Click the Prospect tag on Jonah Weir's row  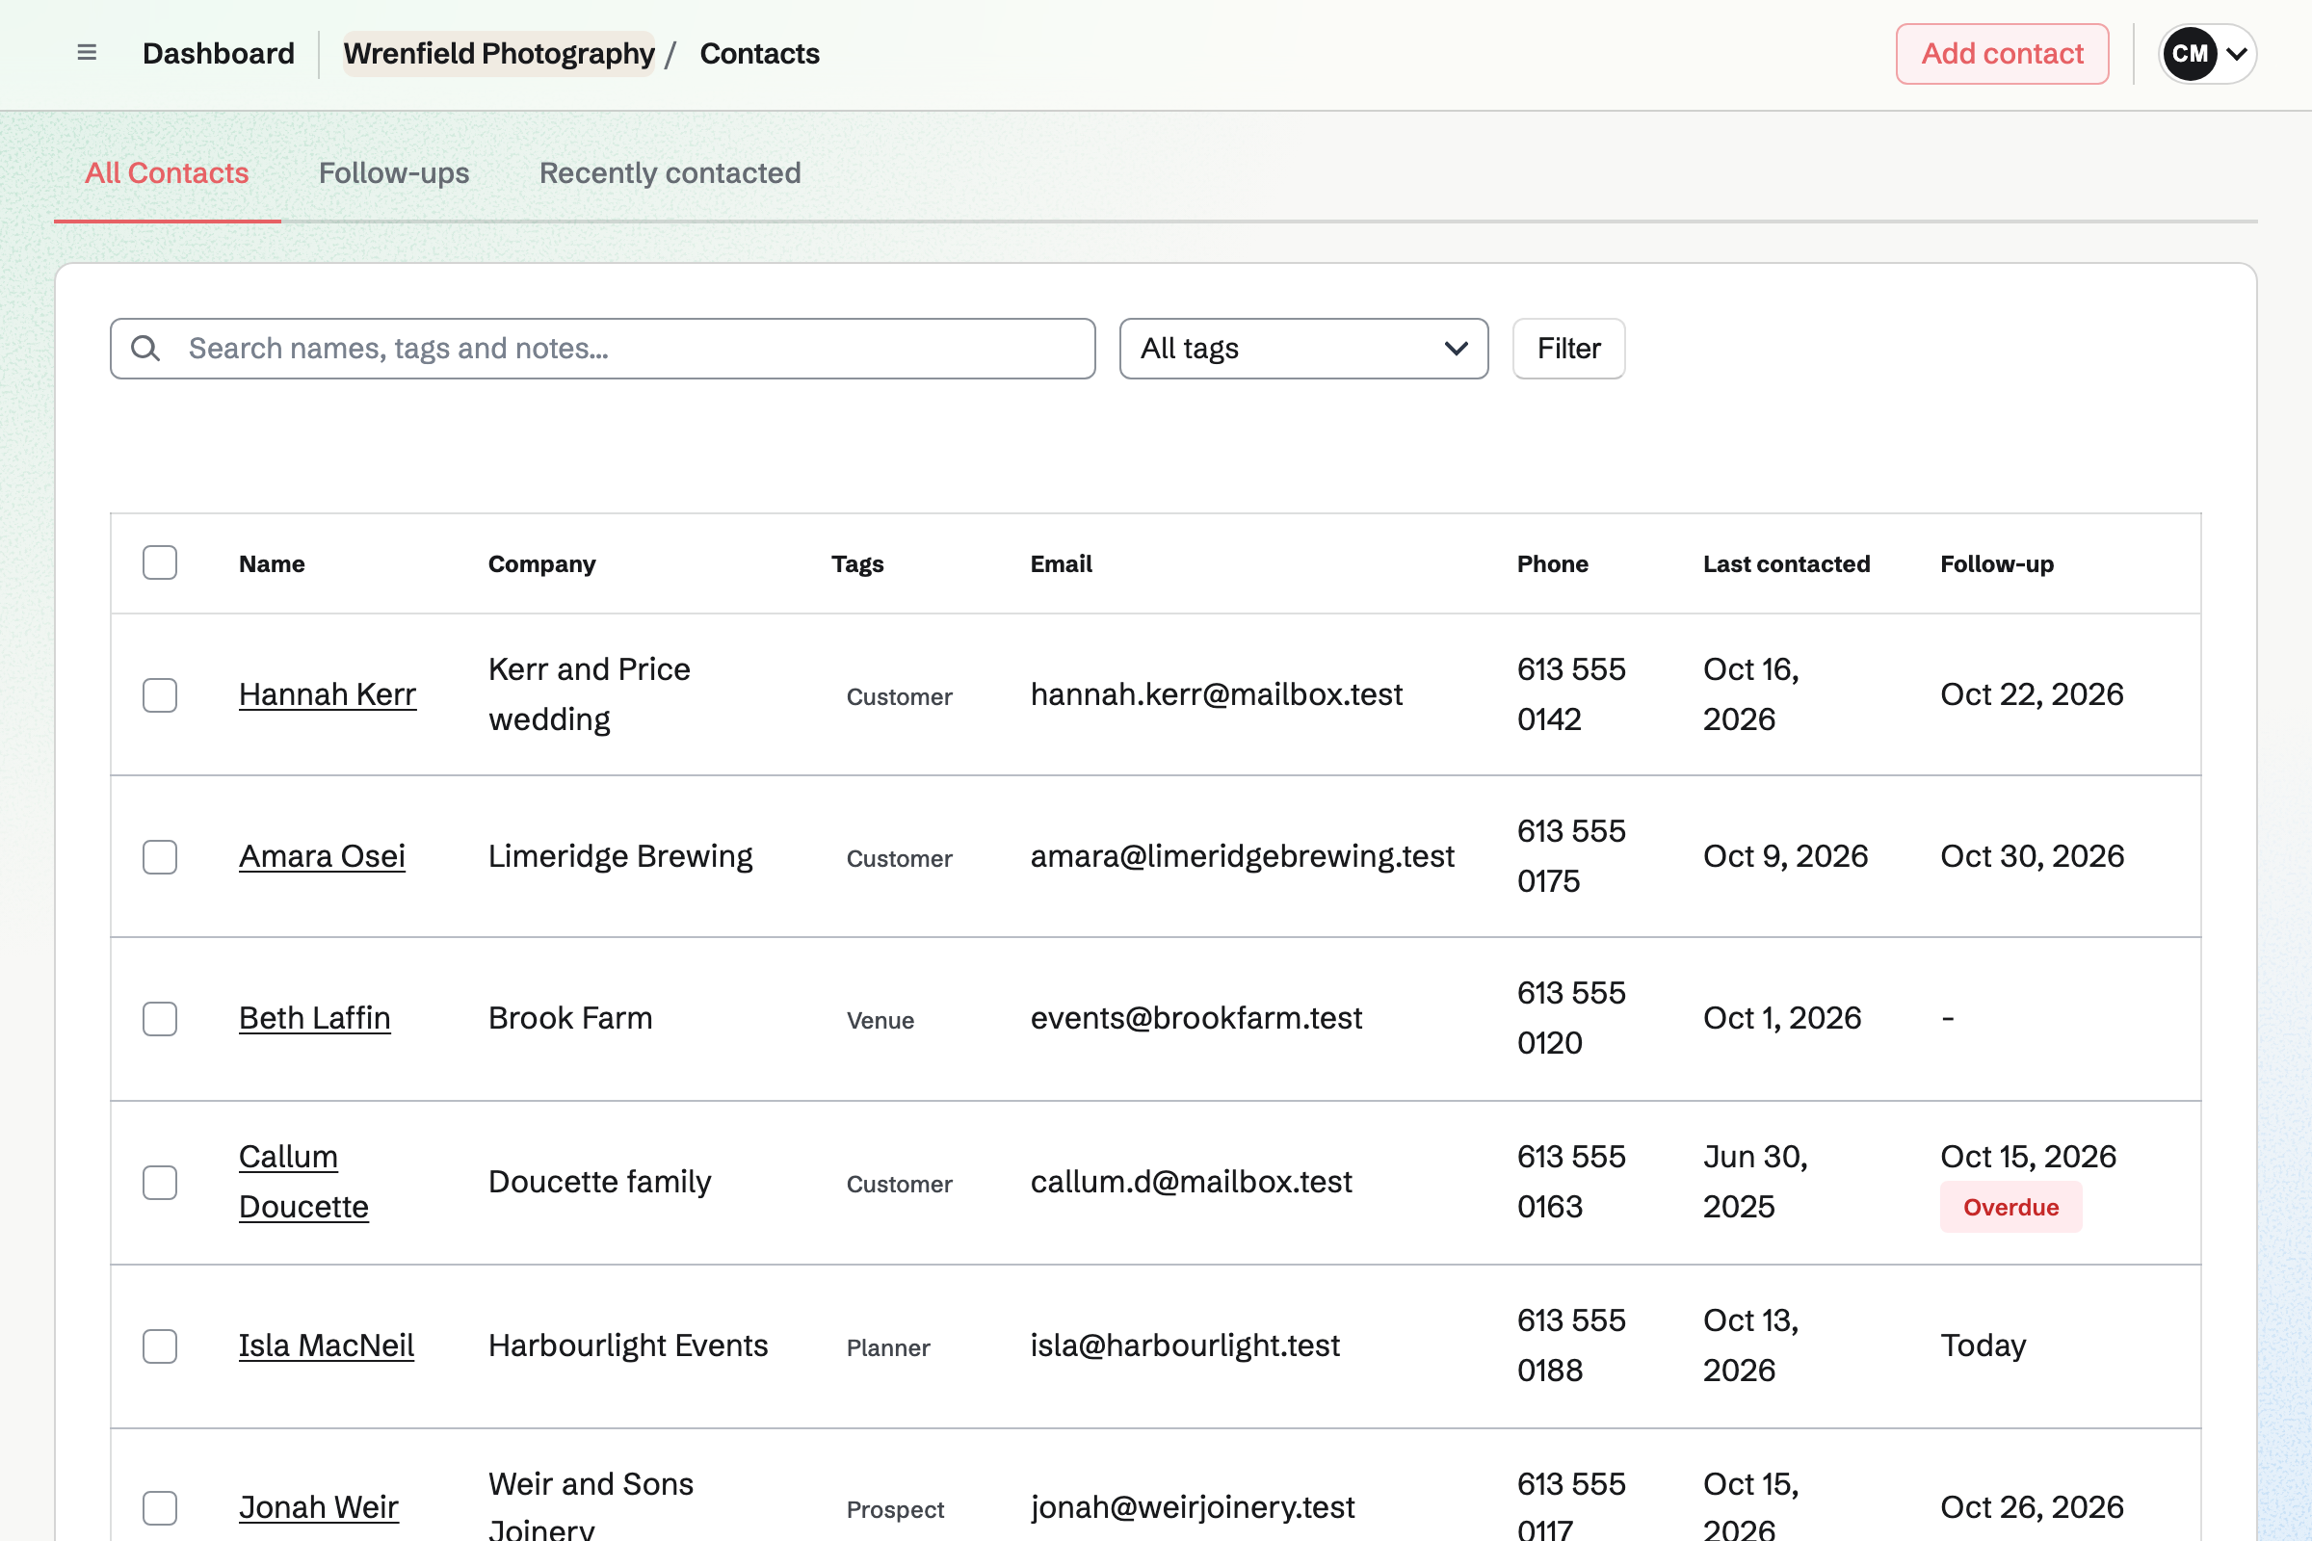(x=895, y=1510)
